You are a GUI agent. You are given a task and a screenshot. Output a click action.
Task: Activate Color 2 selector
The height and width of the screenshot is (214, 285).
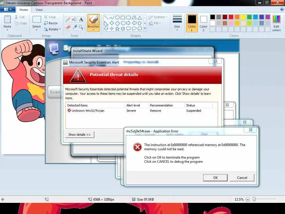(203, 23)
